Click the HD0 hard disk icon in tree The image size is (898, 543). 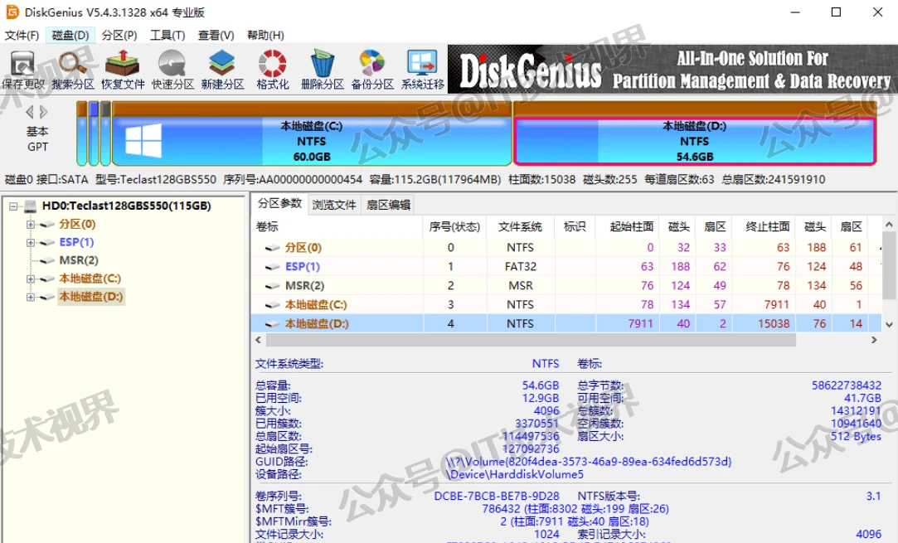click(31, 206)
